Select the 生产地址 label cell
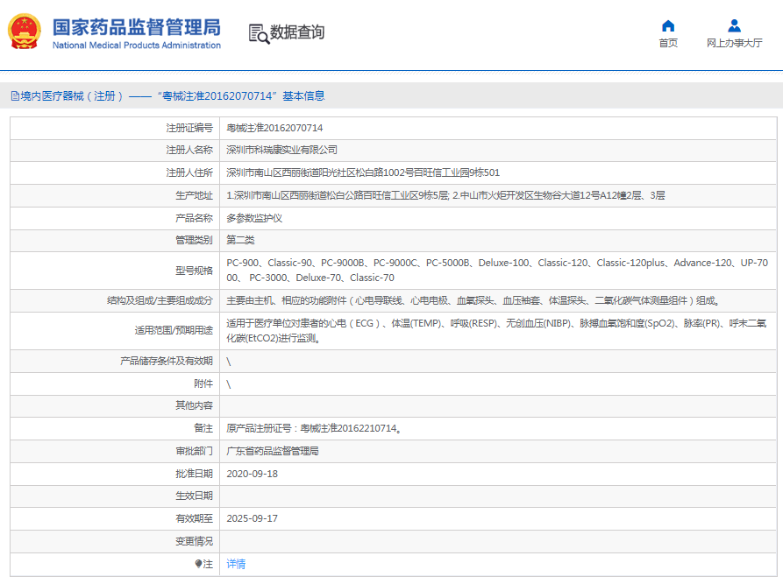783x584 pixels. tap(115, 195)
